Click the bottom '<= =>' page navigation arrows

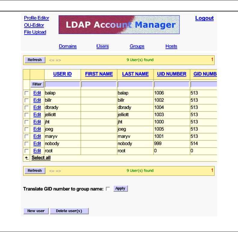click(x=55, y=171)
